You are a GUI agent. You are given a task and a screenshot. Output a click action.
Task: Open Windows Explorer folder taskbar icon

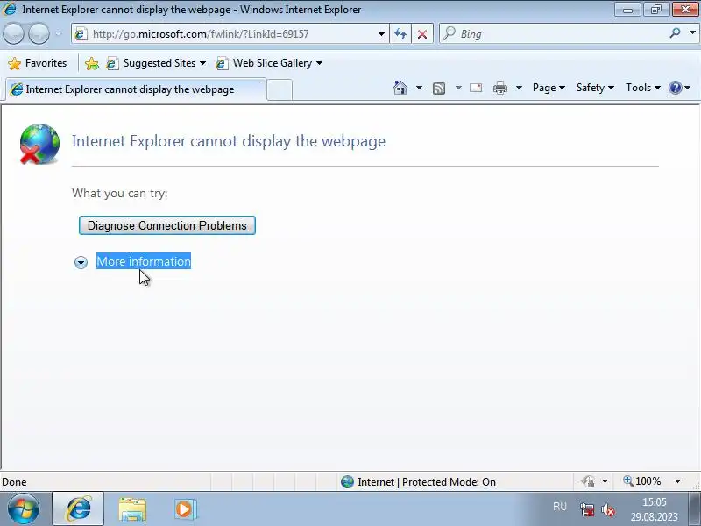(x=132, y=509)
